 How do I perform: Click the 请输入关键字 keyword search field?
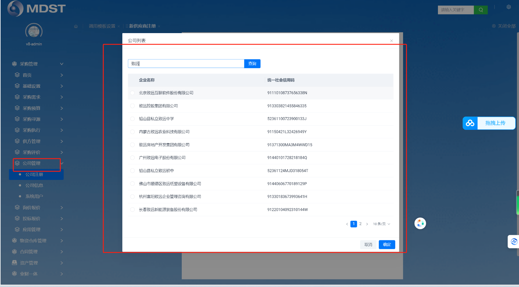pyautogui.click(x=456, y=10)
